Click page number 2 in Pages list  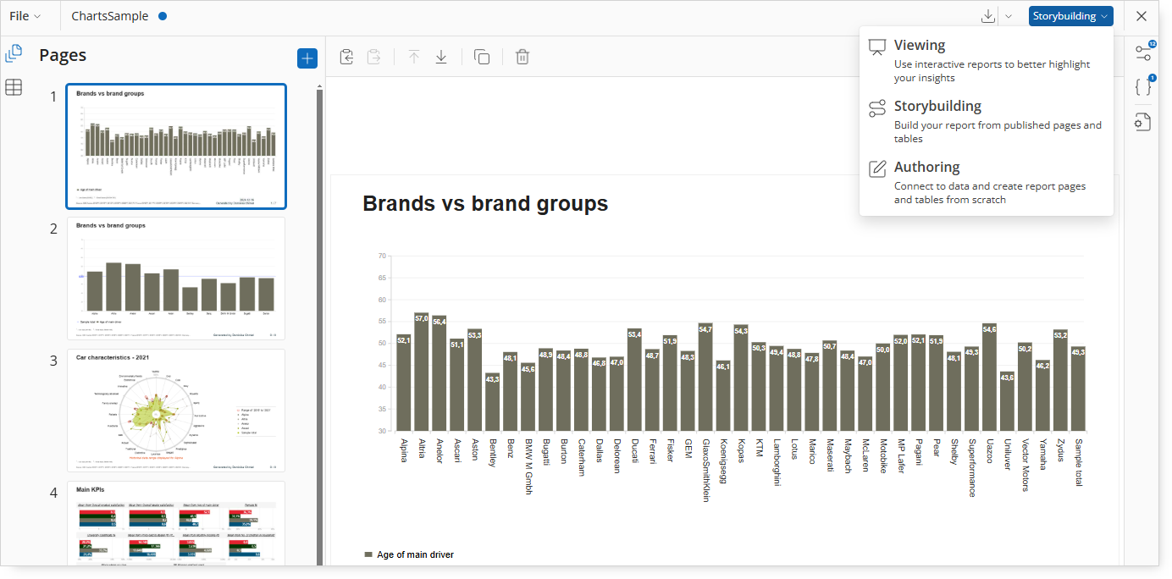click(x=53, y=229)
